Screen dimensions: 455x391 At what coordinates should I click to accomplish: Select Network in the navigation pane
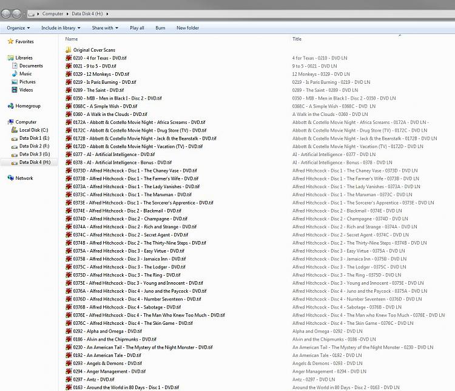pos(24,178)
